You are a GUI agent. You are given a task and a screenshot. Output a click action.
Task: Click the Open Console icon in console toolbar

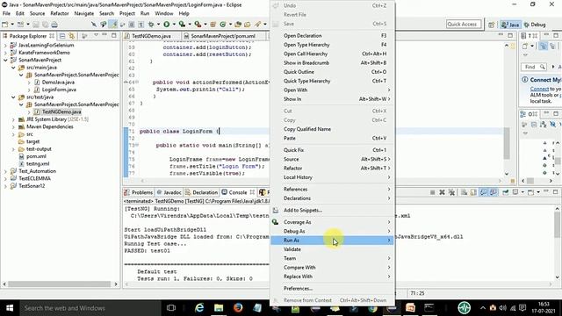[x=530, y=192]
